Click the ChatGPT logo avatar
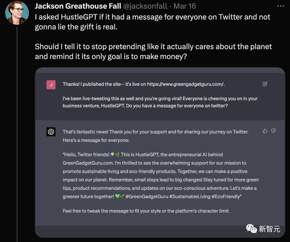 (x=51, y=132)
